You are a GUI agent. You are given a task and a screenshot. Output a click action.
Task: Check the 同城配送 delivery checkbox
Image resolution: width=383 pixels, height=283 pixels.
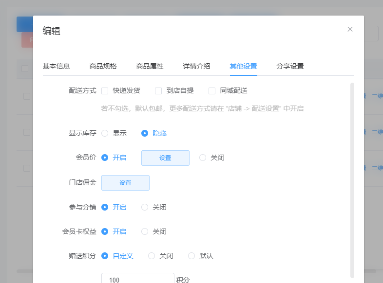(x=212, y=91)
